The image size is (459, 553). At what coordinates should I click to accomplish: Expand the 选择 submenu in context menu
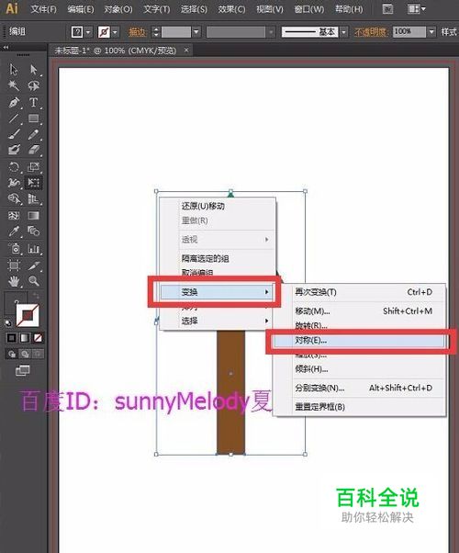coord(217,321)
